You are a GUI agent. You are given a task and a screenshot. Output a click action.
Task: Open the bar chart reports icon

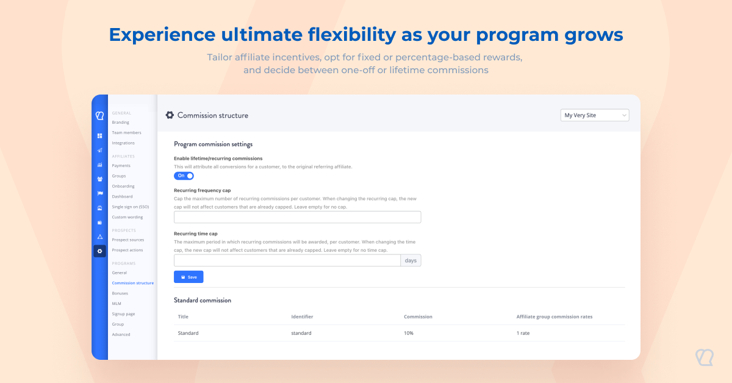99,165
